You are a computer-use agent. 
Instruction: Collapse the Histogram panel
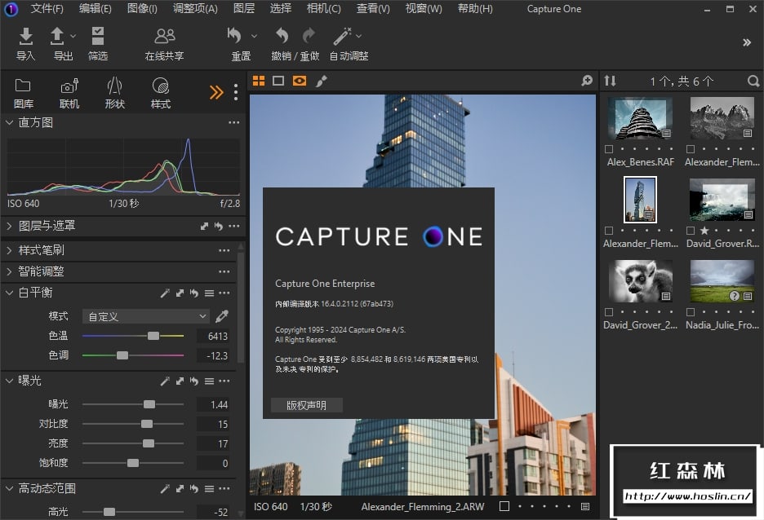click(10, 122)
